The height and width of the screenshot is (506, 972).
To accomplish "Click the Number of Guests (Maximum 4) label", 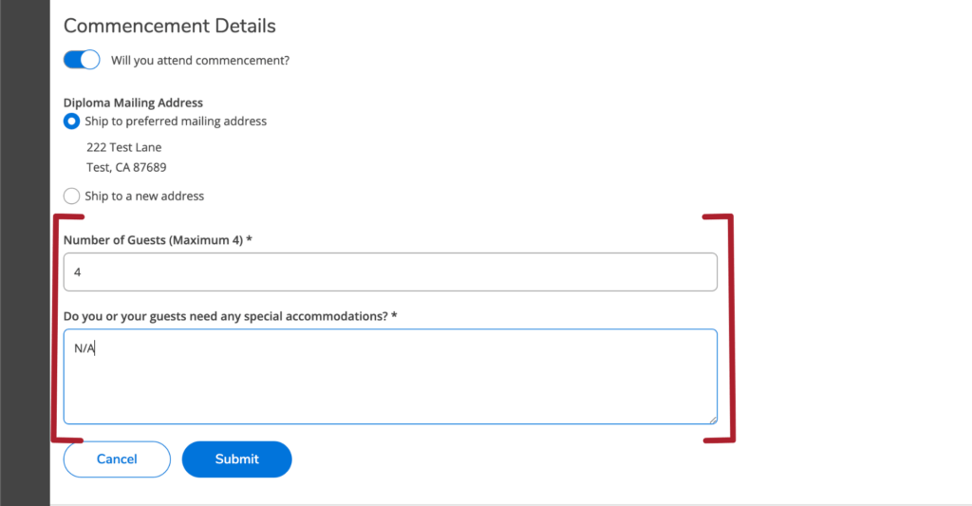I will [x=153, y=240].
